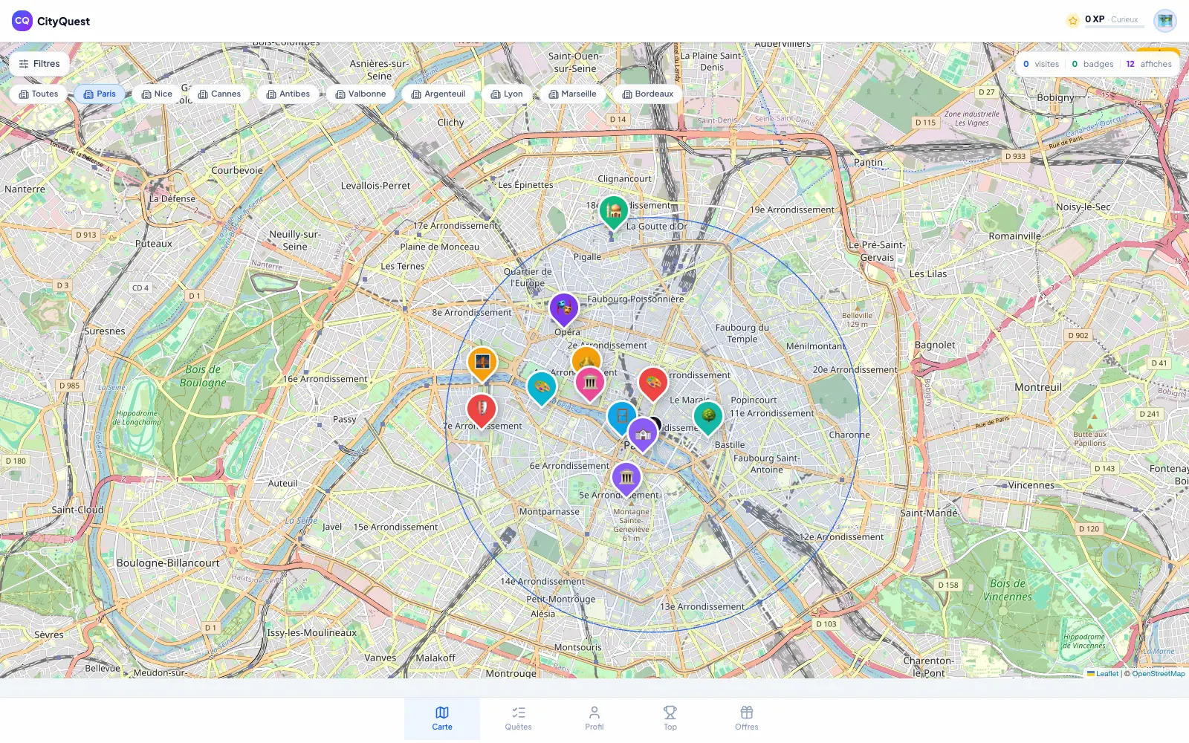Image resolution: width=1189 pixels, height=743 pixels.
Task: Open the user avatar in the header
Action: click(1165, 21)
